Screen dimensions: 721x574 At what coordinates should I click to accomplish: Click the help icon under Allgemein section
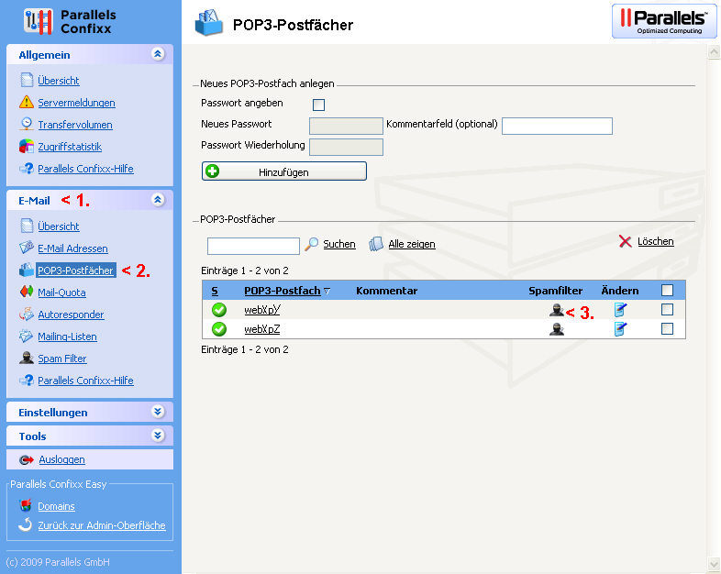click(x=27, y=168)
